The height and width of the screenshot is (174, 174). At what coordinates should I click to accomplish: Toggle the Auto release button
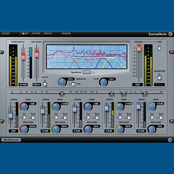pos(45,84)
